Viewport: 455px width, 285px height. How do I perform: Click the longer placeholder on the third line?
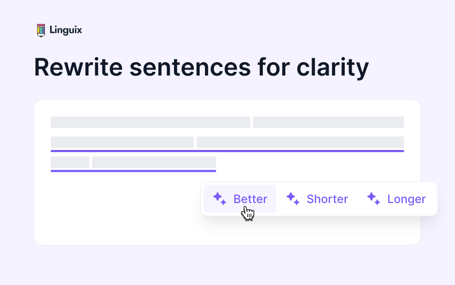coord(154,162)
